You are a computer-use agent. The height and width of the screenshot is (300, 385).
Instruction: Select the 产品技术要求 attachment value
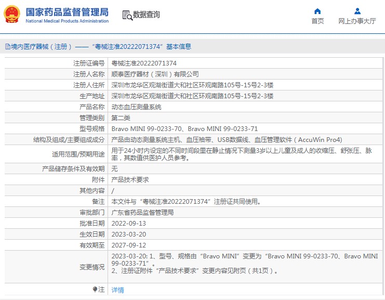130,179
